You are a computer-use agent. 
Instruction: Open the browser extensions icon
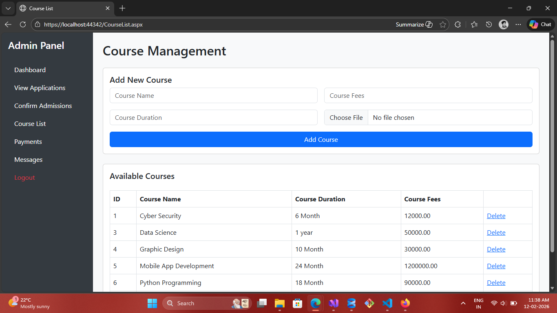tap(458, 24)
